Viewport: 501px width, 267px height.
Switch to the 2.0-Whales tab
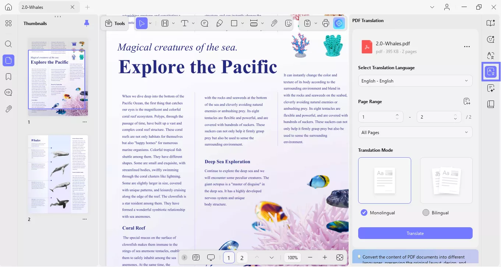[x=44, y=7]
